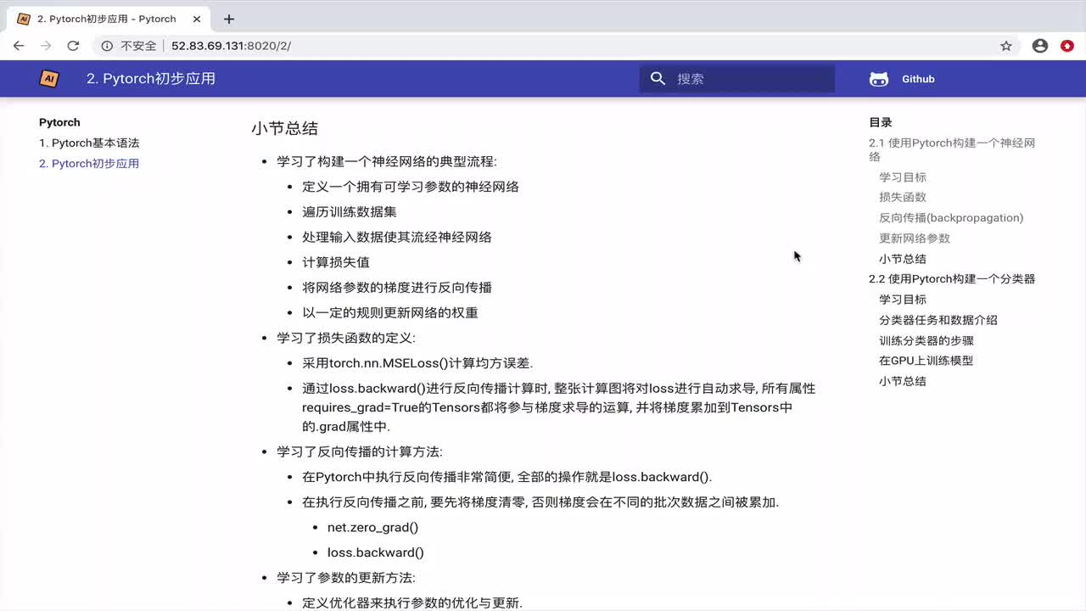Jump to last 小节总结 under section 2.2

(x=903, y=381)
